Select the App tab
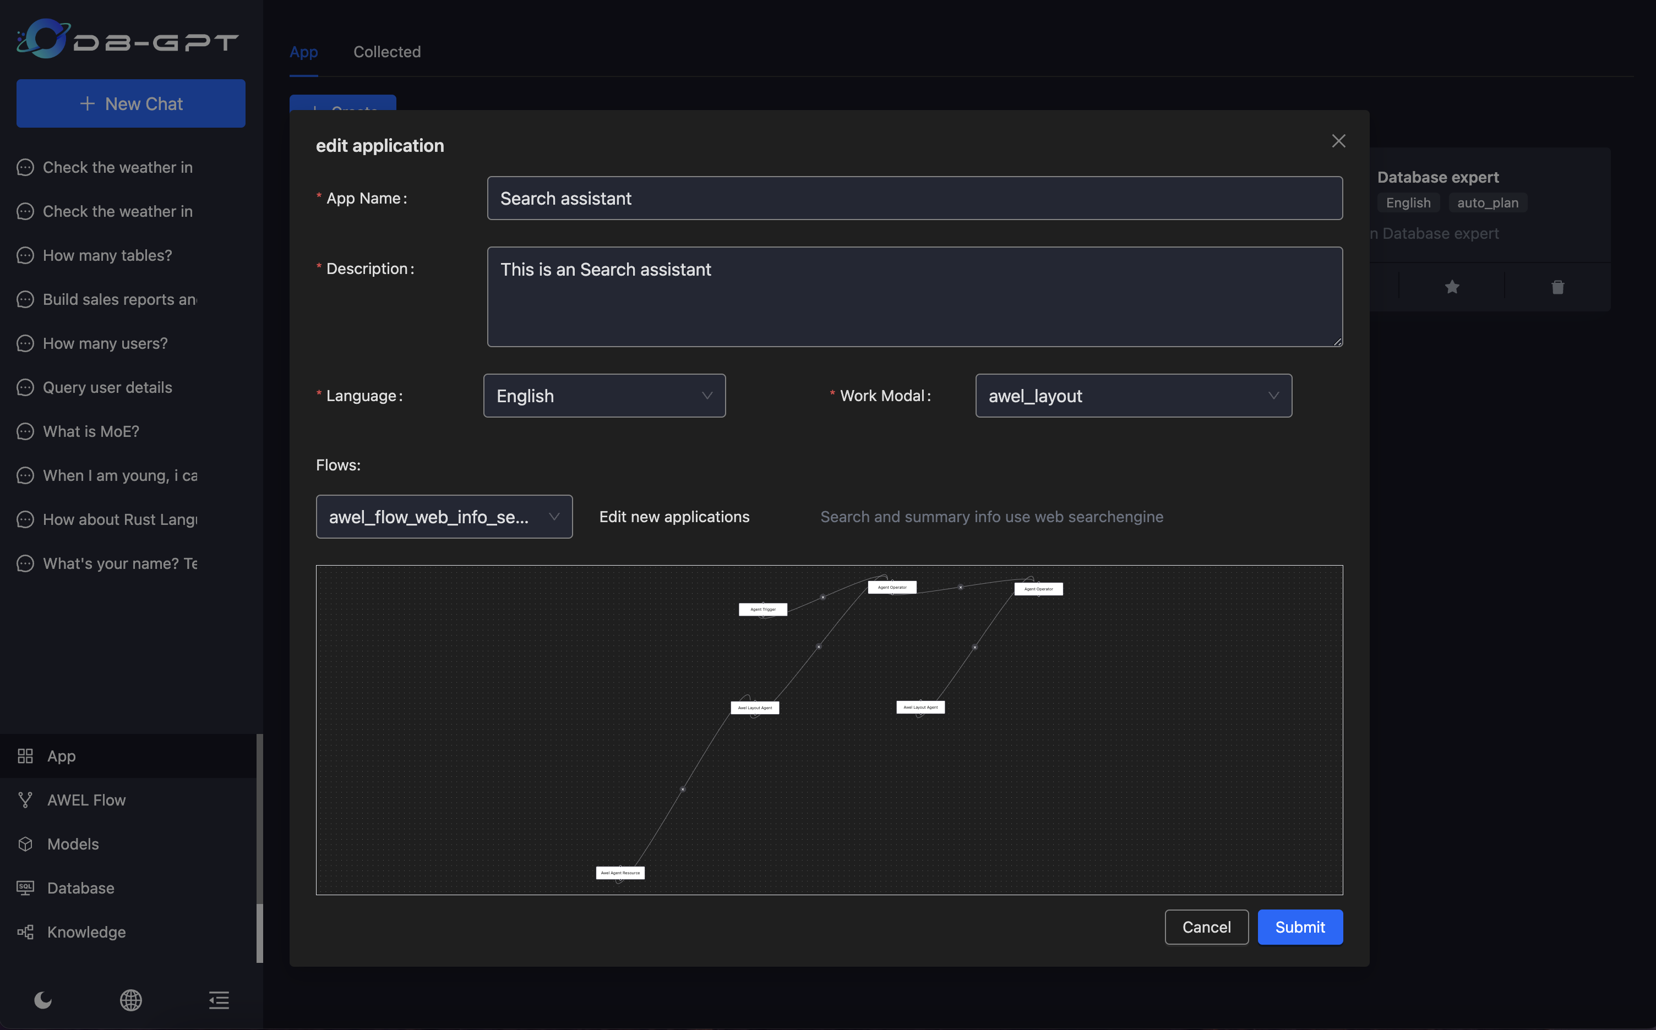This screenshot has height=1030, width=1656. [303, 51]
